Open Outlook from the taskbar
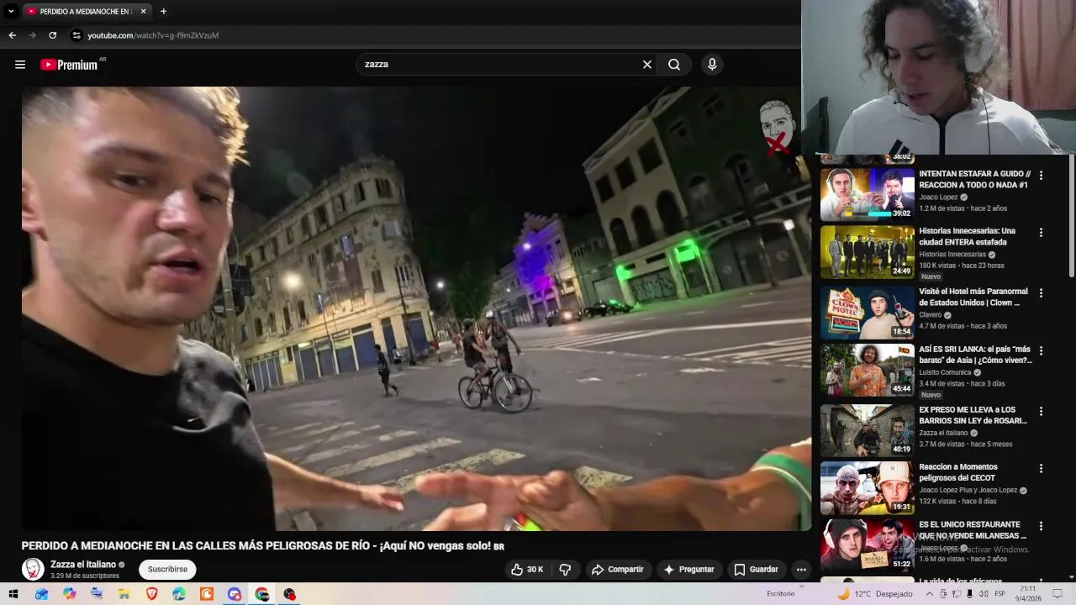 (x=41, y=594)
